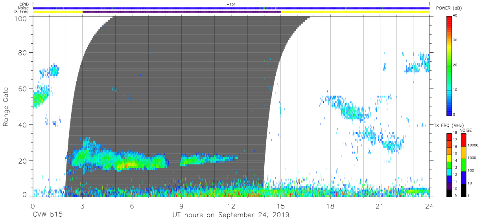Click the 21 hour tick on time axis
This screenshot has height=223, width=483.
point(380,206)
